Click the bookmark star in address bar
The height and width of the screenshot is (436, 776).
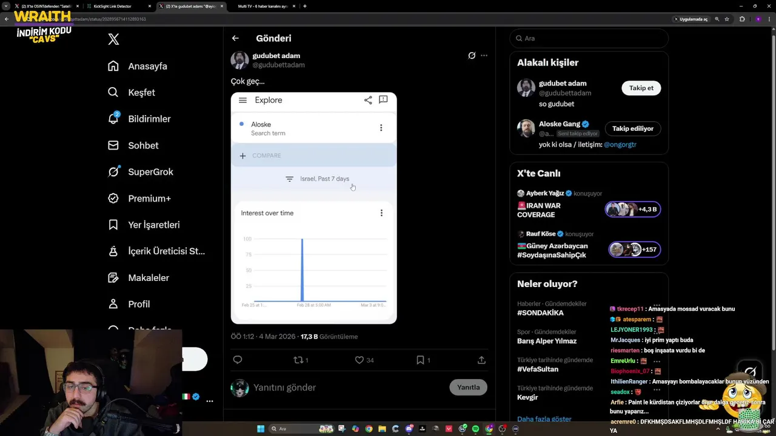coord(727,19)
